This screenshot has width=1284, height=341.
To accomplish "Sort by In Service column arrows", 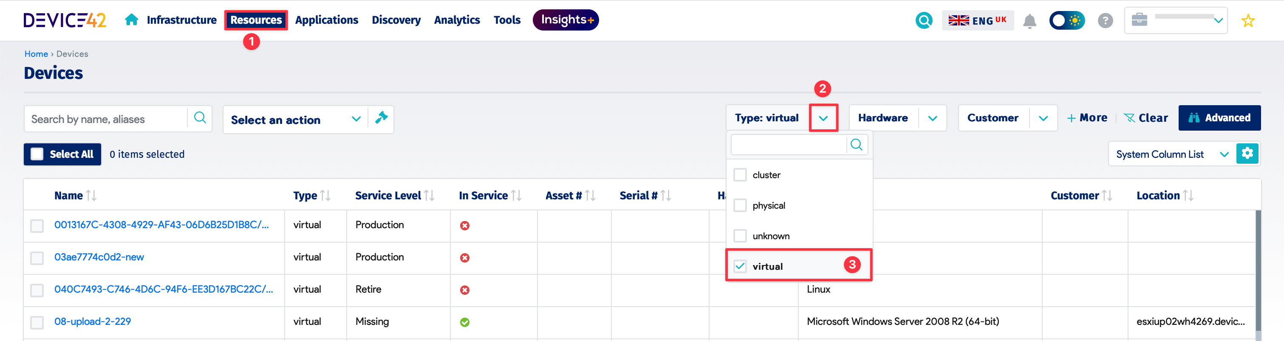I will [x=516, y=196].
